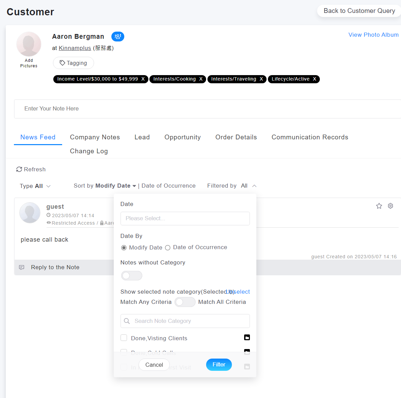Remove the Interests/Cooking tag with X
The image size is (401, 398).
click(x=201, y=79)
